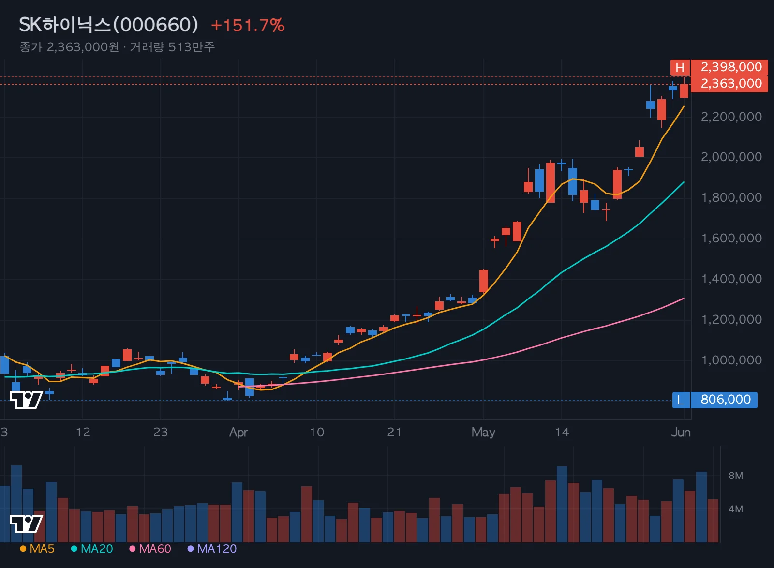
Task: Click the 4M volume axis label
Action: tap(736, 509)
